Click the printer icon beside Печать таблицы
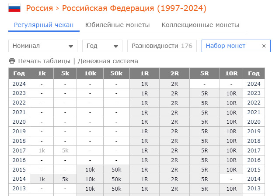Viewport: 279px width, 196px height. click(12, 61)
